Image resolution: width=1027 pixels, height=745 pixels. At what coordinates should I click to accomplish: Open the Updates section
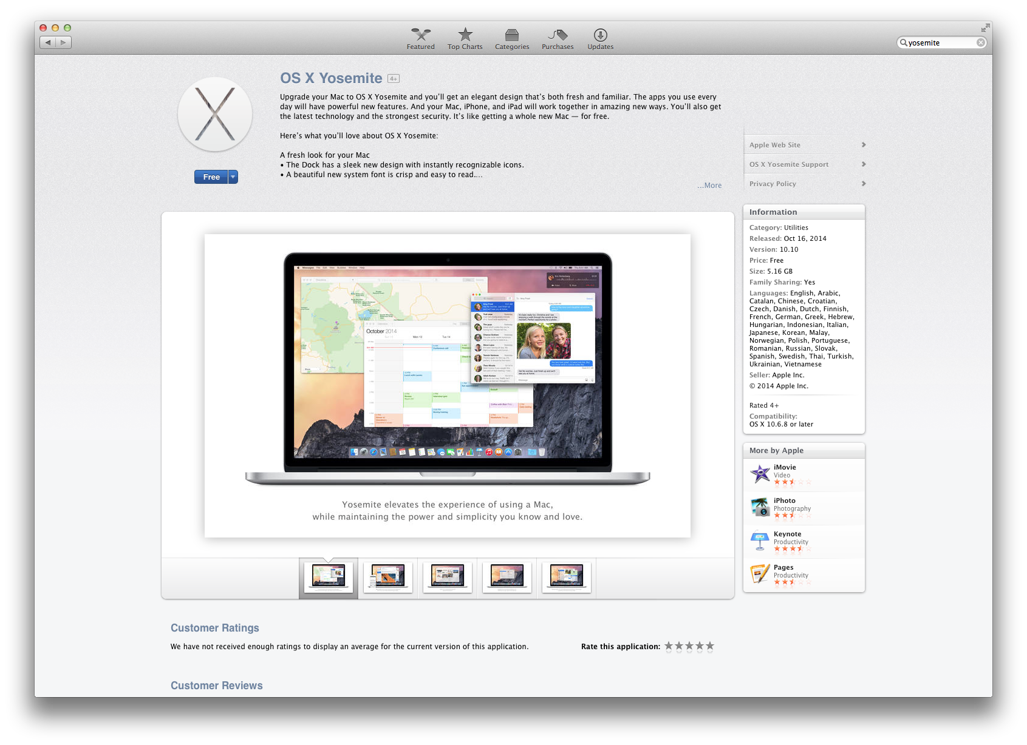600,39
